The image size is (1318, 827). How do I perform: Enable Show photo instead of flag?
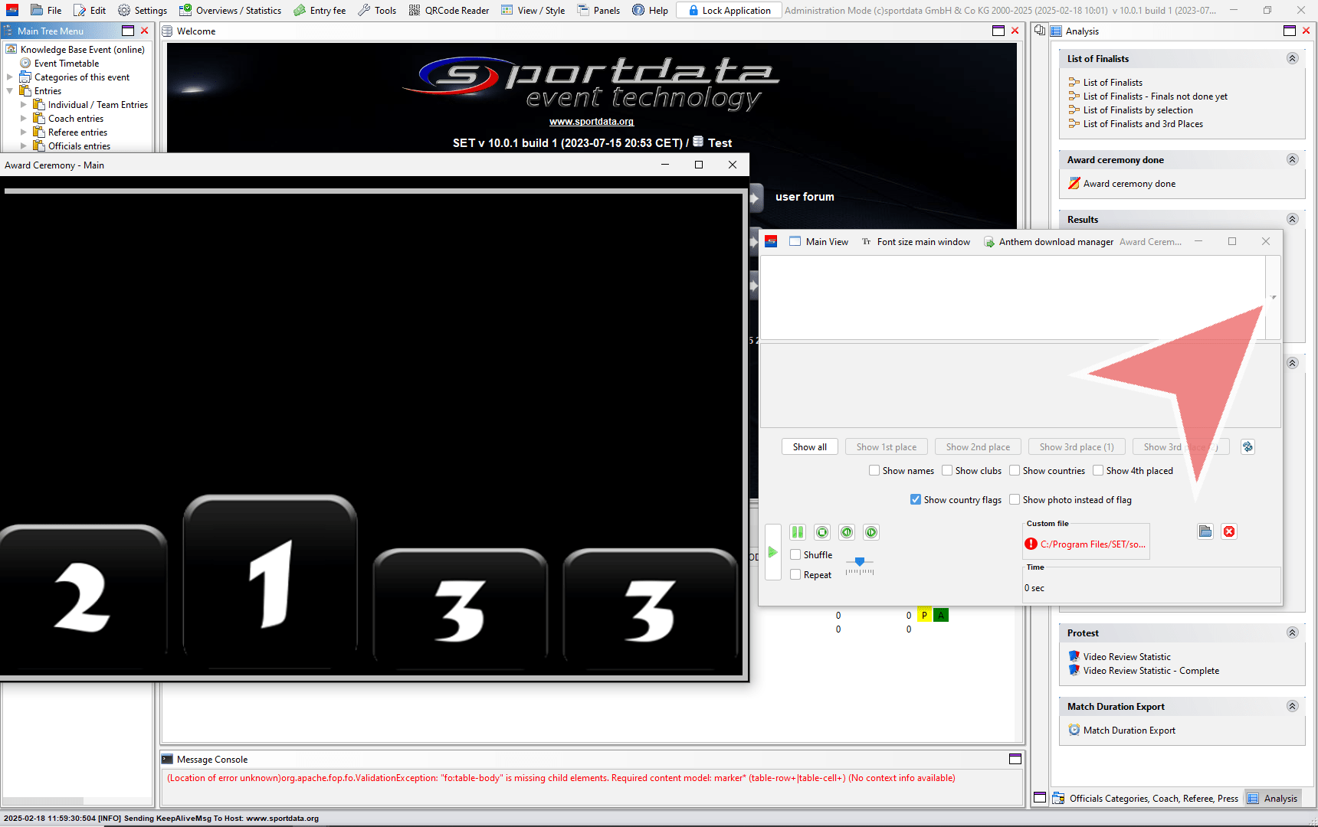[x=1015, y=499]
